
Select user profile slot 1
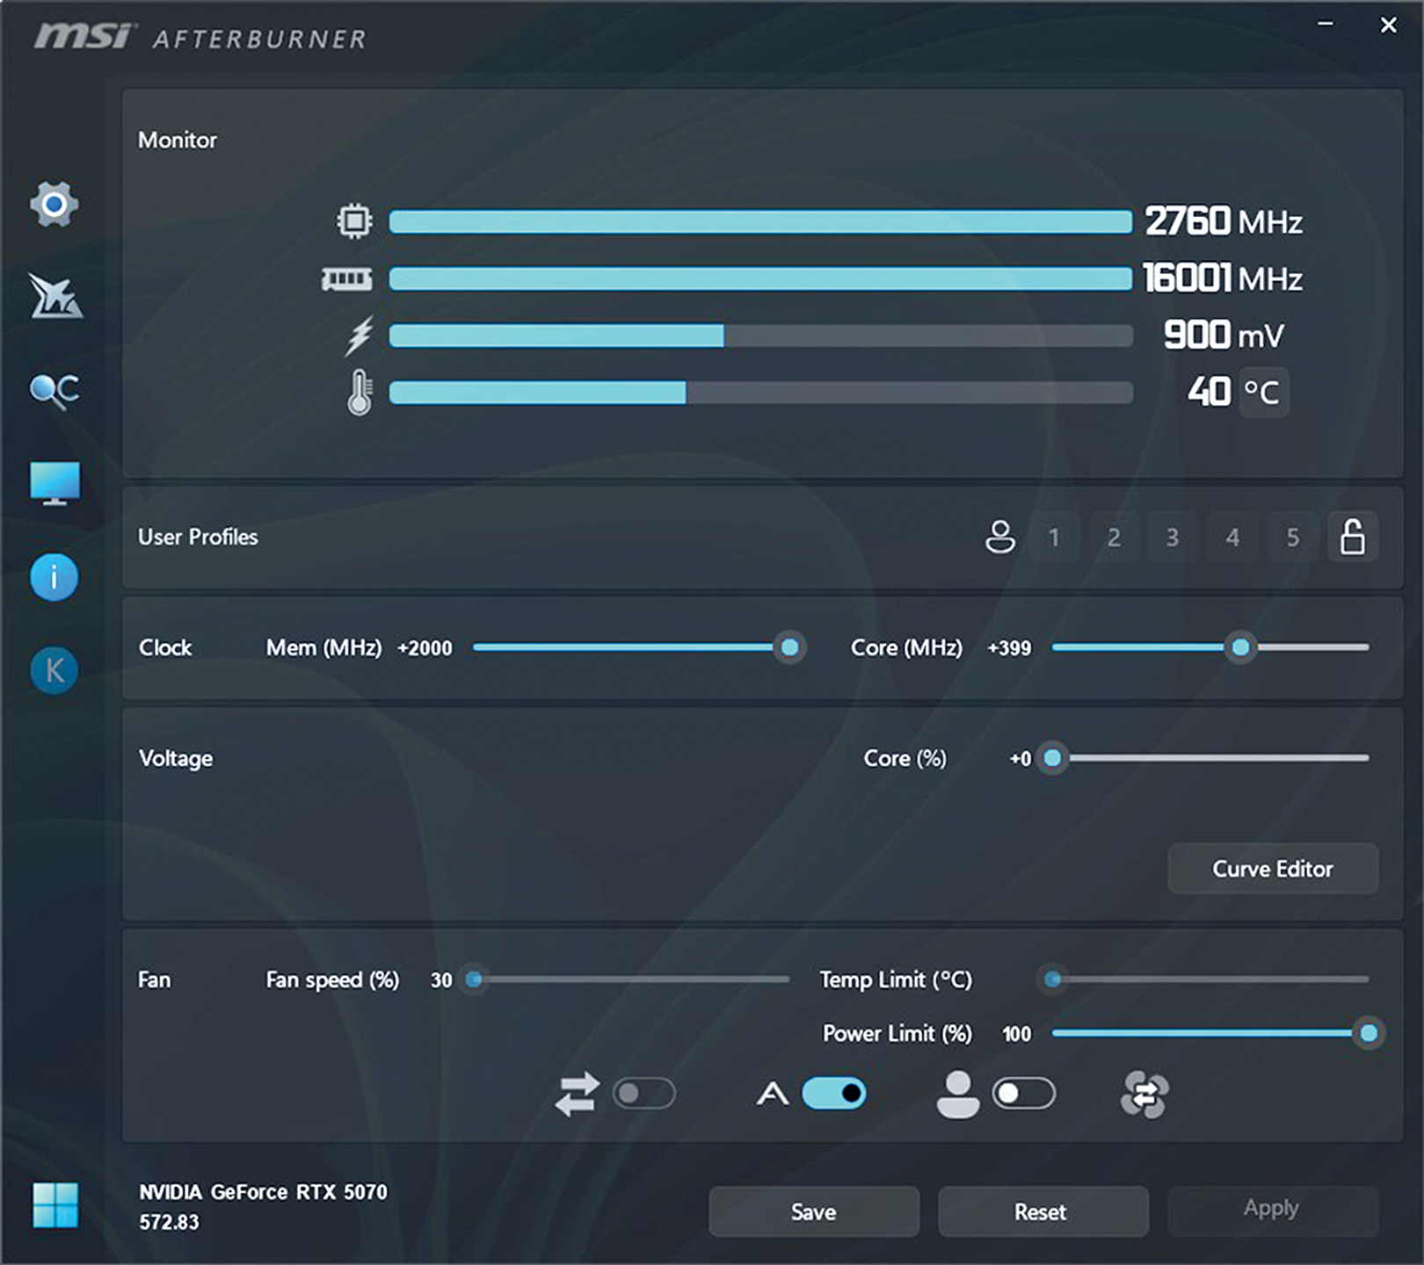point(1053,537)
